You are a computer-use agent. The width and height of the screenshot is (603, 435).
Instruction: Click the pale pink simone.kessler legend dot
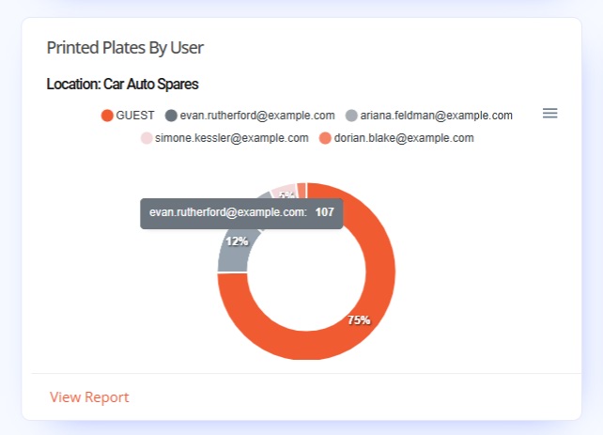pos(147,138)
